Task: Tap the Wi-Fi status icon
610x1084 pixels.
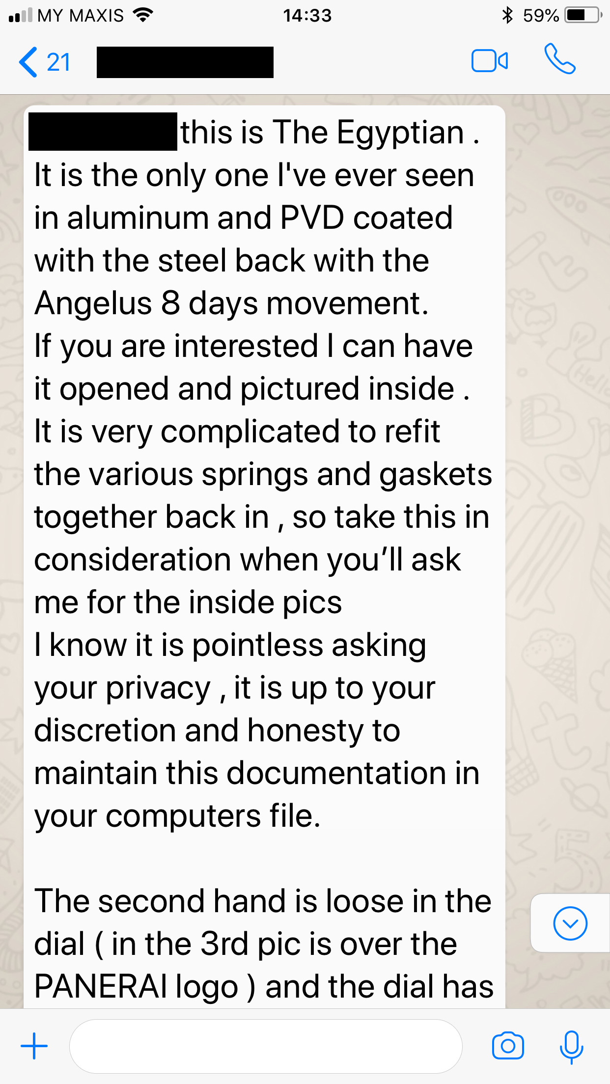Action: (x=143, y=15)
